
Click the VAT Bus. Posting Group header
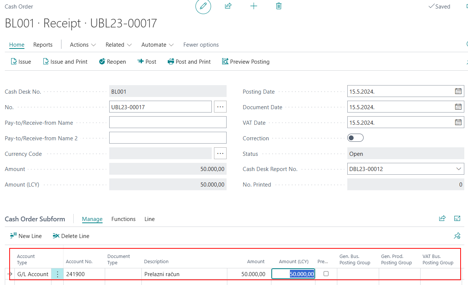pyautogui.click(x=438, y=259)
